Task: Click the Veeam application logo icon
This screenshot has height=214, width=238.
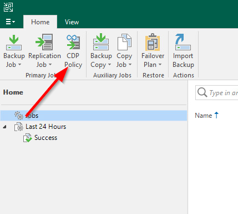Action: coord(8,7)
